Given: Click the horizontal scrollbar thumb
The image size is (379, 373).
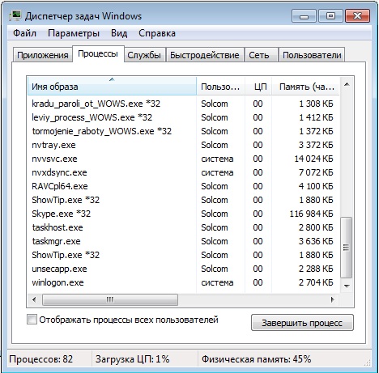Looking at the screenshot, I should (110, 299).
